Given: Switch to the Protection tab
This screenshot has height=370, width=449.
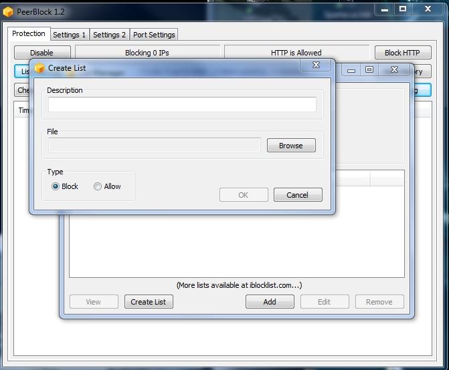Looking at the screenshot, I should 29,33.
